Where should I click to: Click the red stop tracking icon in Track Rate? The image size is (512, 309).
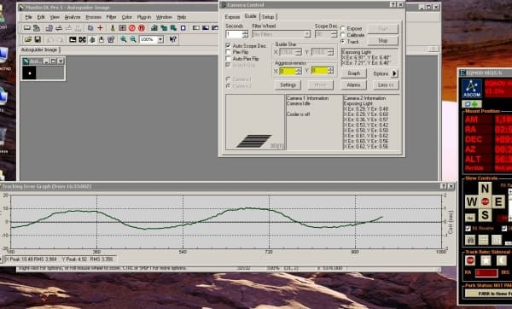470,260
